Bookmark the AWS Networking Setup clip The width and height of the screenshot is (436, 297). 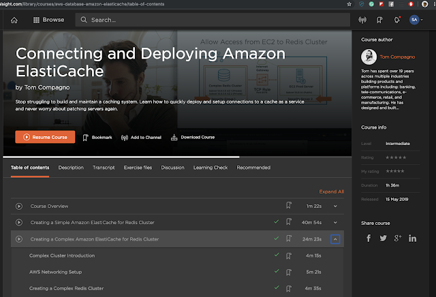[289, 272]
